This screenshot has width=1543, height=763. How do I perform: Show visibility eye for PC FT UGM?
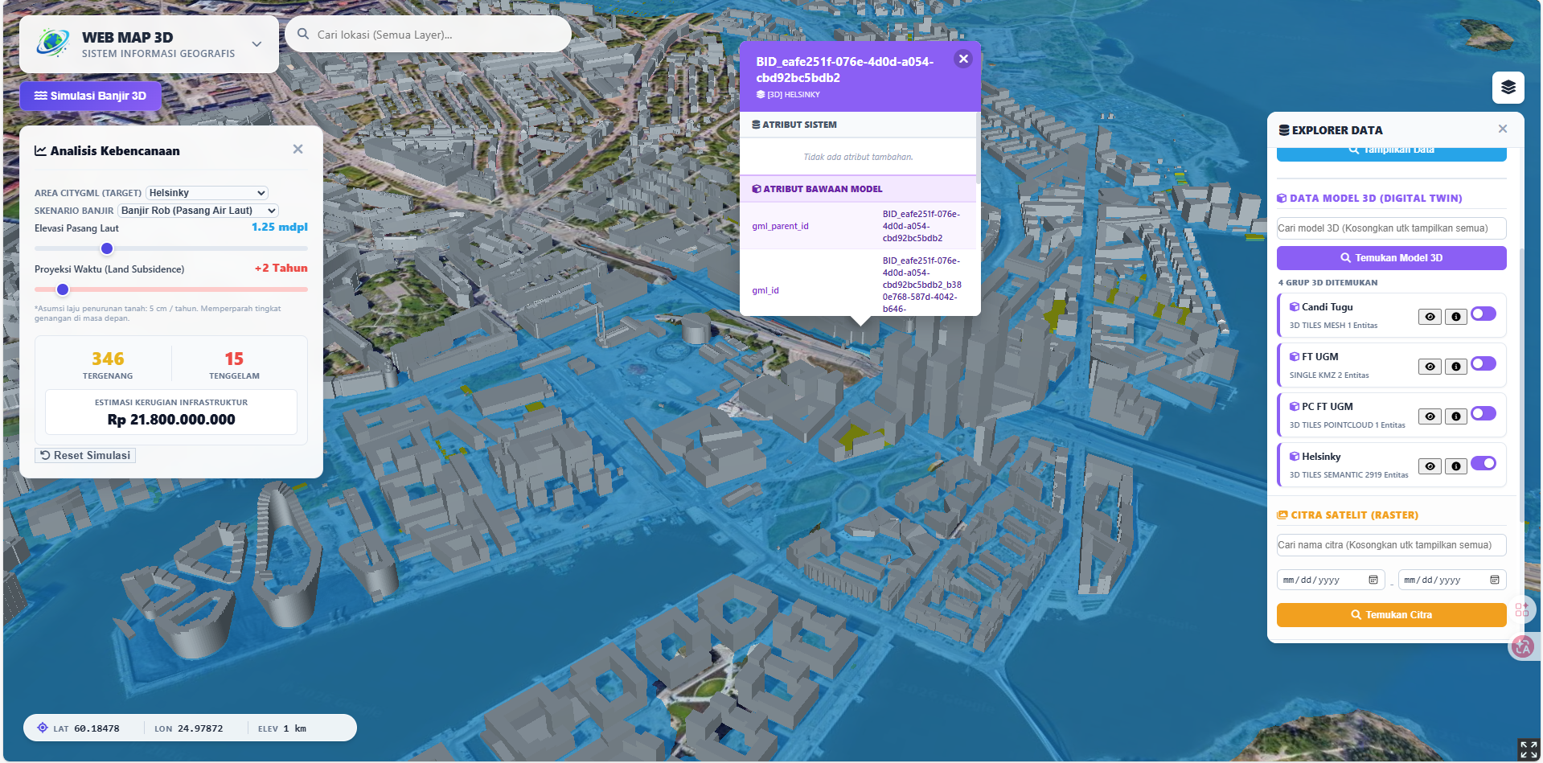pos(1429,416)
